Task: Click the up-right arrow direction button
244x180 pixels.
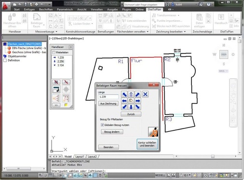Action: click(x=137, y=94)
